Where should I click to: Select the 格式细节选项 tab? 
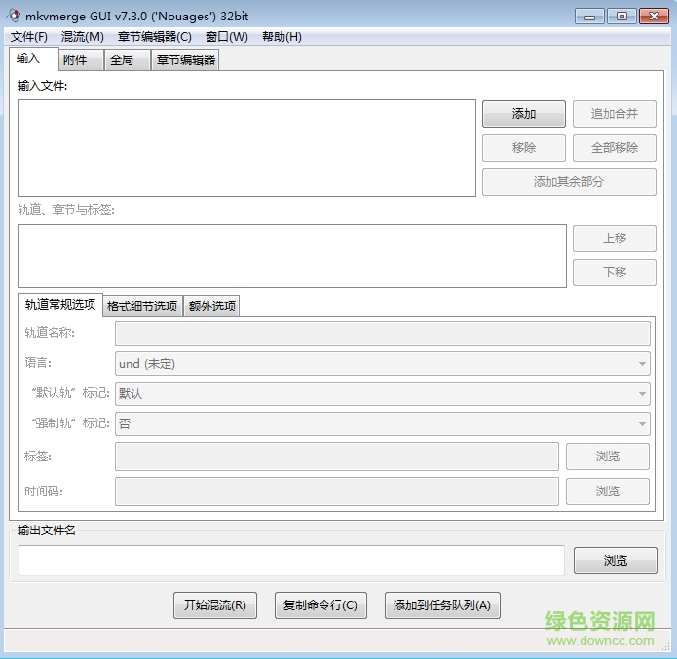142,307
